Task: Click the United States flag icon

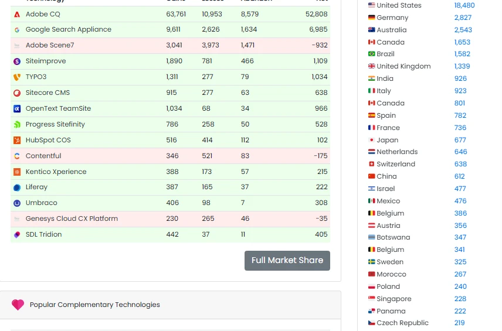Action: (x=371, y=5)
